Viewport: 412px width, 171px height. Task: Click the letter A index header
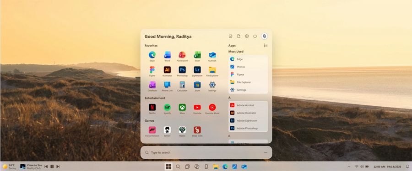229,98
